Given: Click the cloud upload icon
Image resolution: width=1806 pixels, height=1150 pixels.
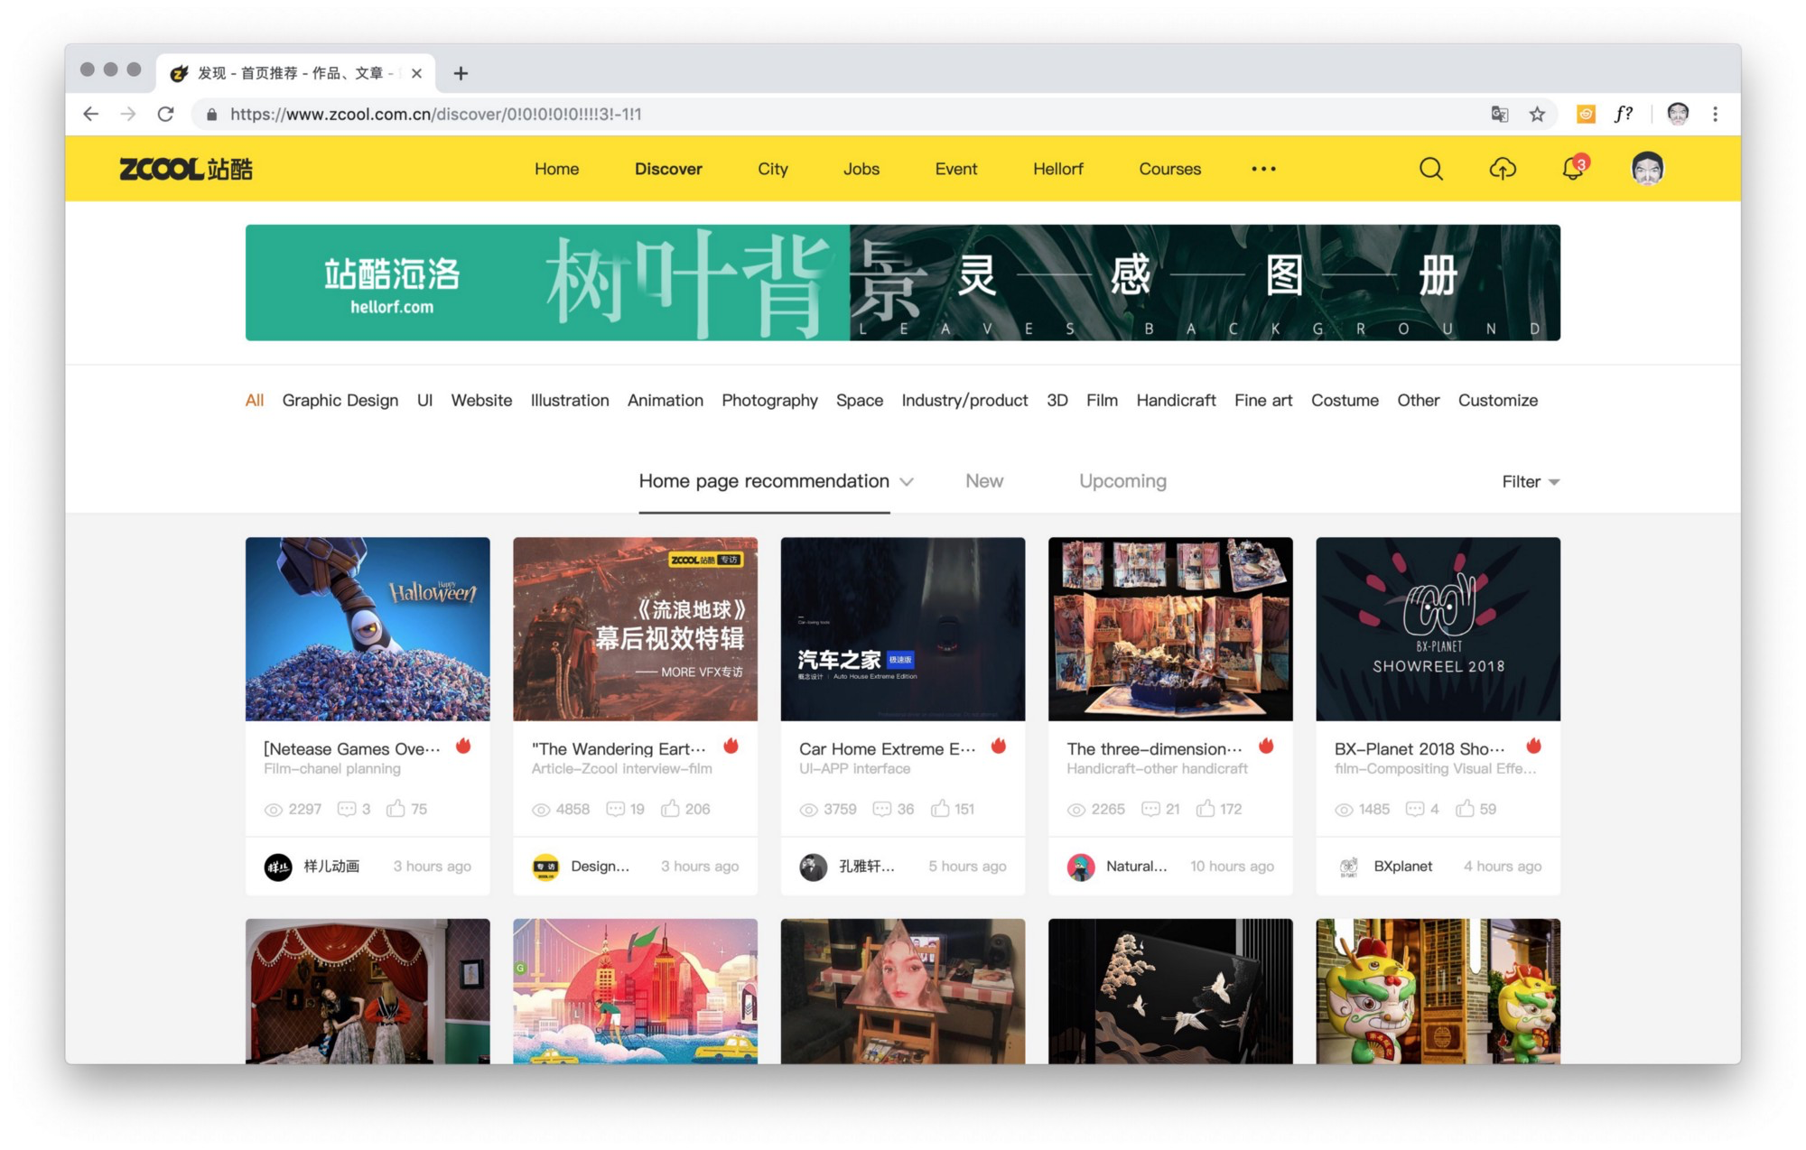Looking at the screenshot, I should (x=1502, y=169).
